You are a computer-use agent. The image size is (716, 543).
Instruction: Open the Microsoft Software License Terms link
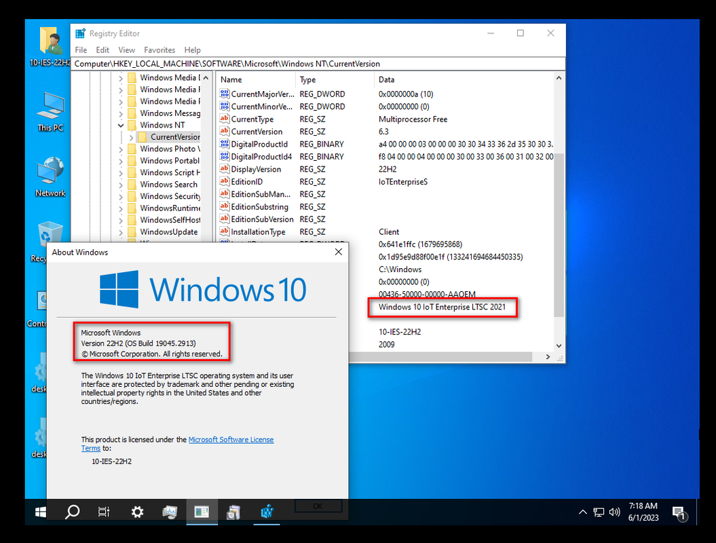231,440
